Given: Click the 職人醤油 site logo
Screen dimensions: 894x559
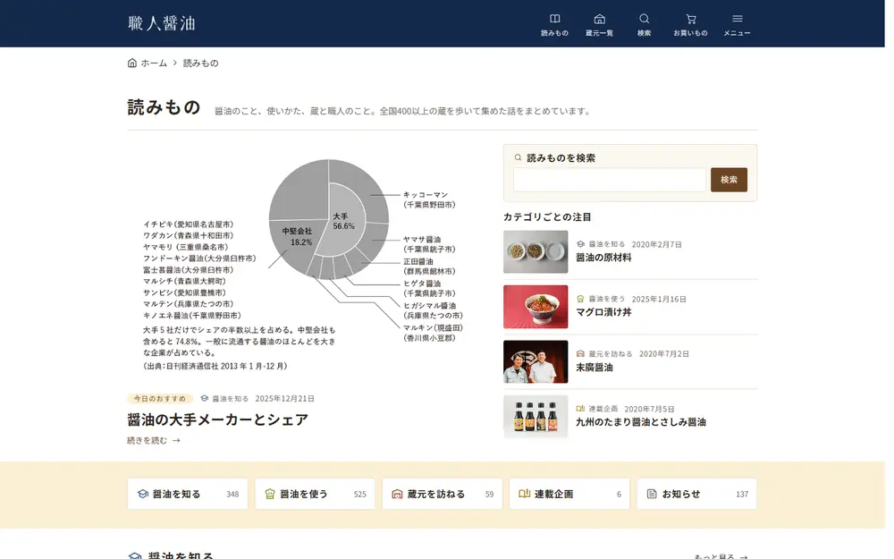Looking at the screenshot, I should (162, 23).
